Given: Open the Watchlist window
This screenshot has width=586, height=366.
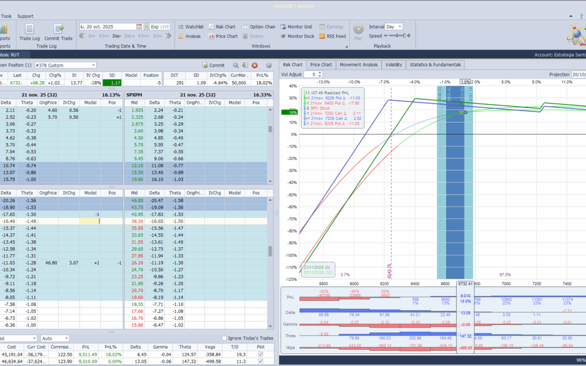Looking at the screenshot, I should click(190, 27).
